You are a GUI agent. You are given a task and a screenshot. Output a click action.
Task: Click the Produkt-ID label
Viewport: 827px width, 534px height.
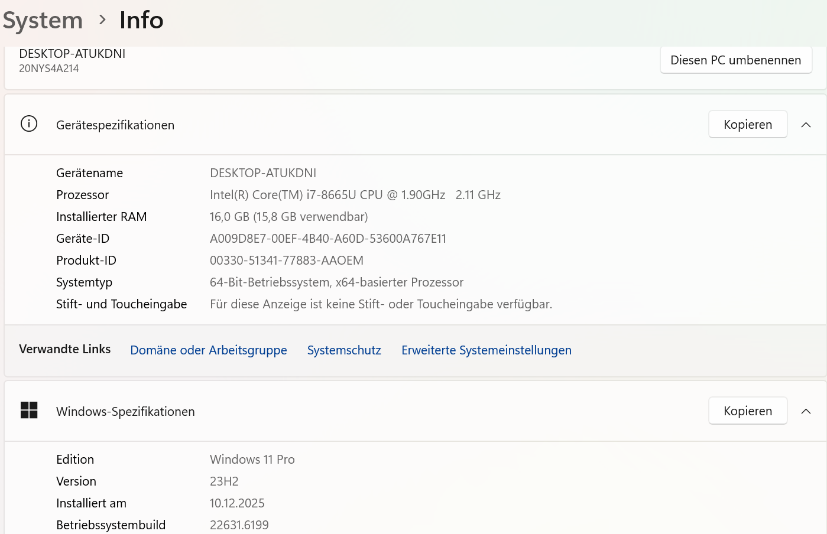(x=86, y=261)
